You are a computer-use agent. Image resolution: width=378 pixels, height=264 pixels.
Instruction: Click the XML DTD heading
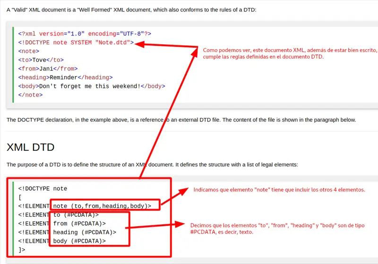(x=31, y=147)
